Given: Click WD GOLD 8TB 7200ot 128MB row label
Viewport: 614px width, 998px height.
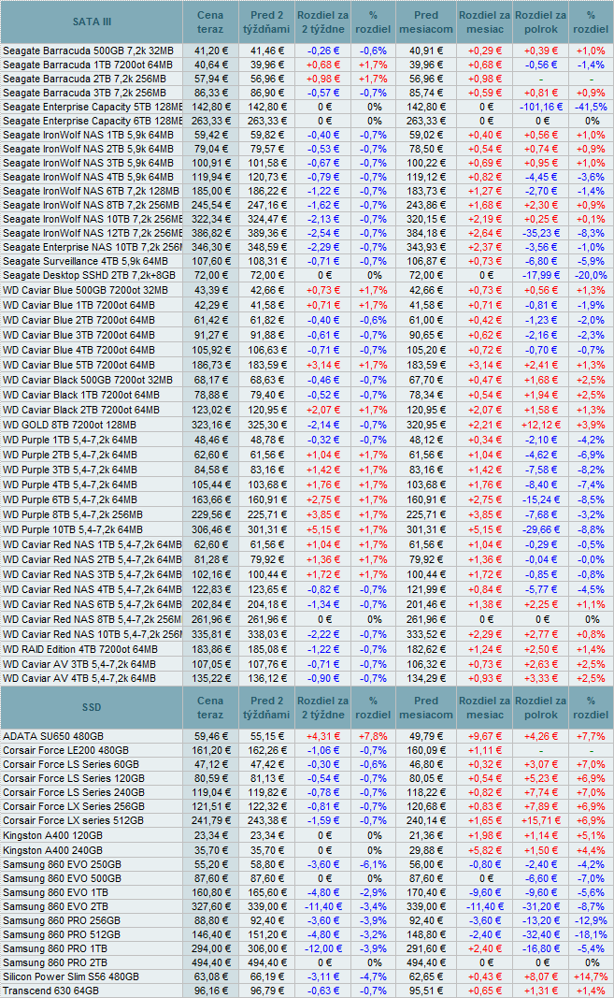Looking at the screenshot, I should point(69,424).
